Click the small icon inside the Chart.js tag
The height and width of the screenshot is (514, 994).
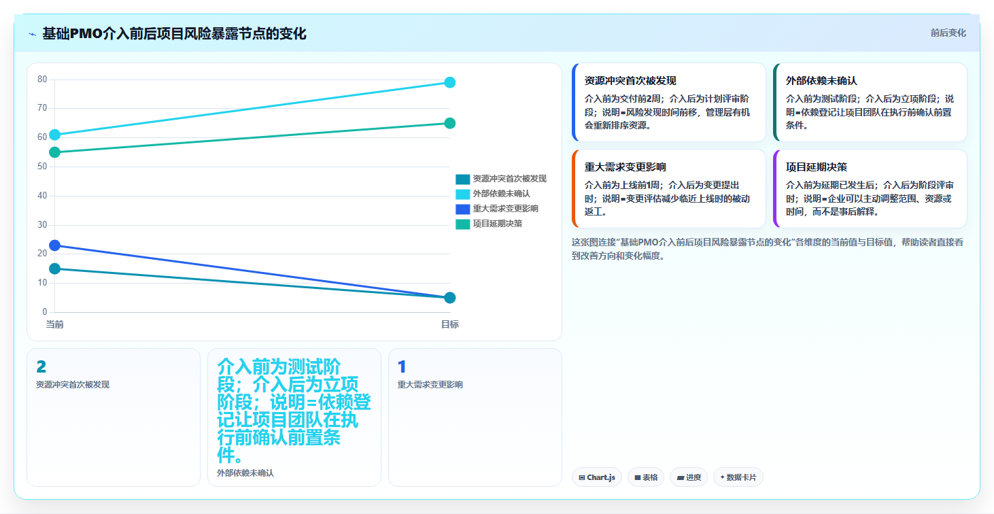(x=582, y=478)
